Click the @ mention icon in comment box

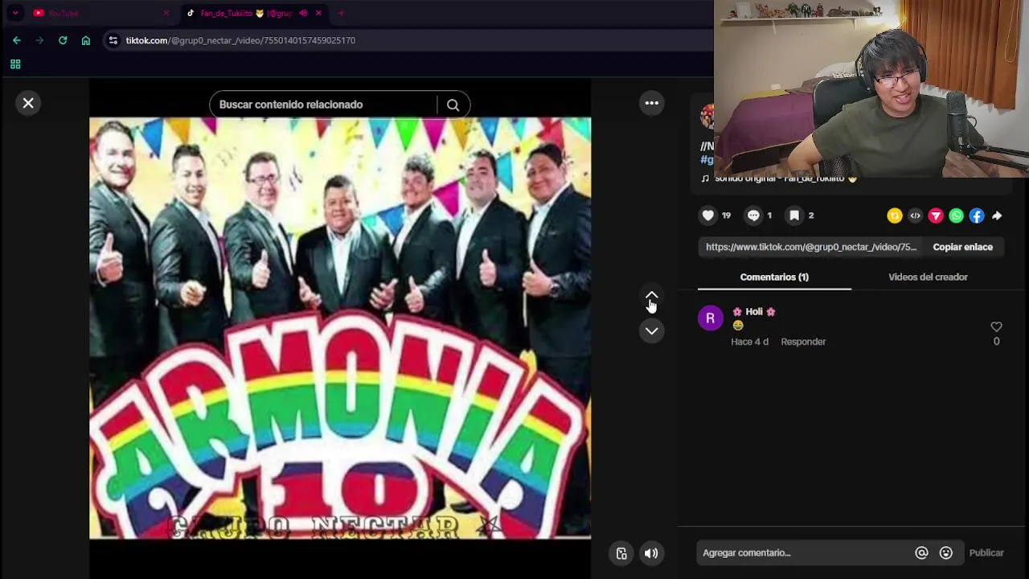(x=921, y=552)
